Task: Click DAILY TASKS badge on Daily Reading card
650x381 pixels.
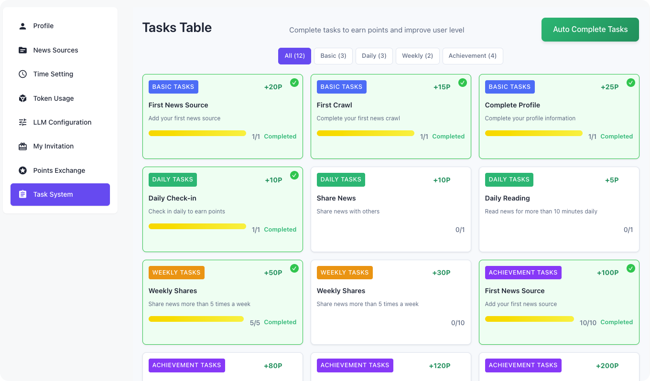Action: point(509,180)
